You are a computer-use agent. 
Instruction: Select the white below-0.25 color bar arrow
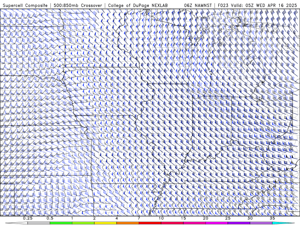[16, 223]
